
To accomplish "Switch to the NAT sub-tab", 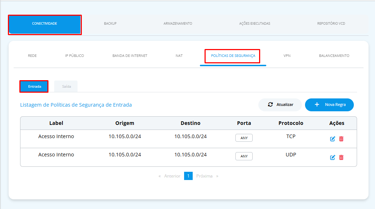I will pos(179,55).
